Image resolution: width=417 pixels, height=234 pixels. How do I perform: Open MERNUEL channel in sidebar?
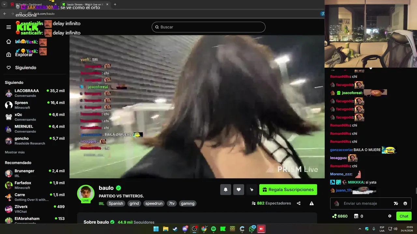(35, 129)
